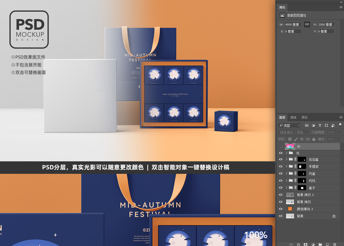Select the 背景 拷贝 2 layer name
Screen dimensions: 344x246
click(305, 195)
